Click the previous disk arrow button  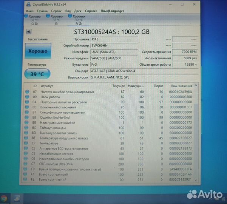click(x=29, y=32)
